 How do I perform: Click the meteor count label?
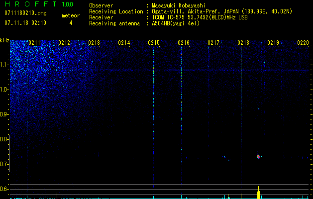71,15
